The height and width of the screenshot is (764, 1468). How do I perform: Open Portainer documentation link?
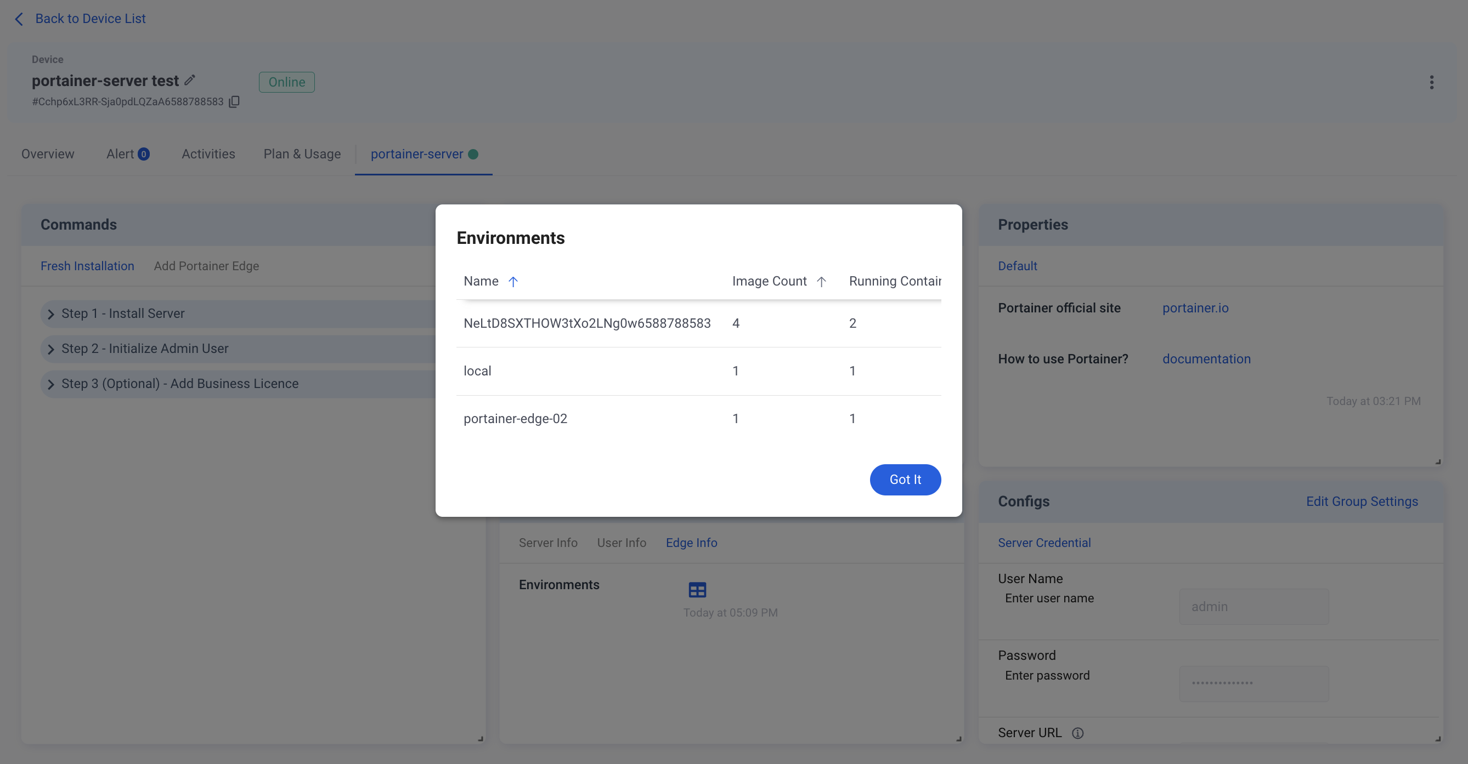(x=1206, y=359)
